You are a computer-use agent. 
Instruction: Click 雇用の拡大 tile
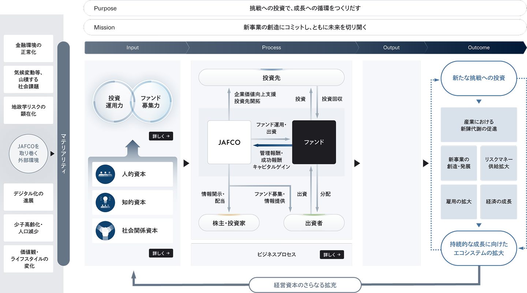point(459,202)
